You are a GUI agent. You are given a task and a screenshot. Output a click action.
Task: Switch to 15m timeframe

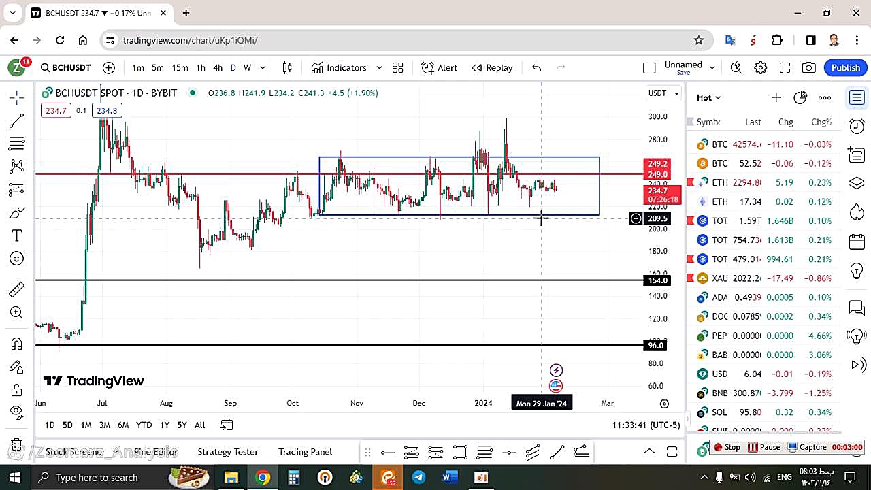tap(180, 67)
